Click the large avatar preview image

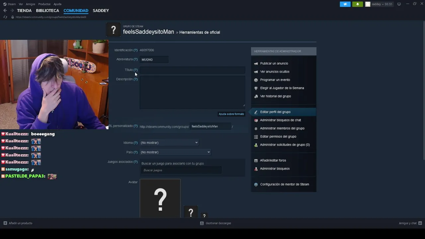pos(160,199)
